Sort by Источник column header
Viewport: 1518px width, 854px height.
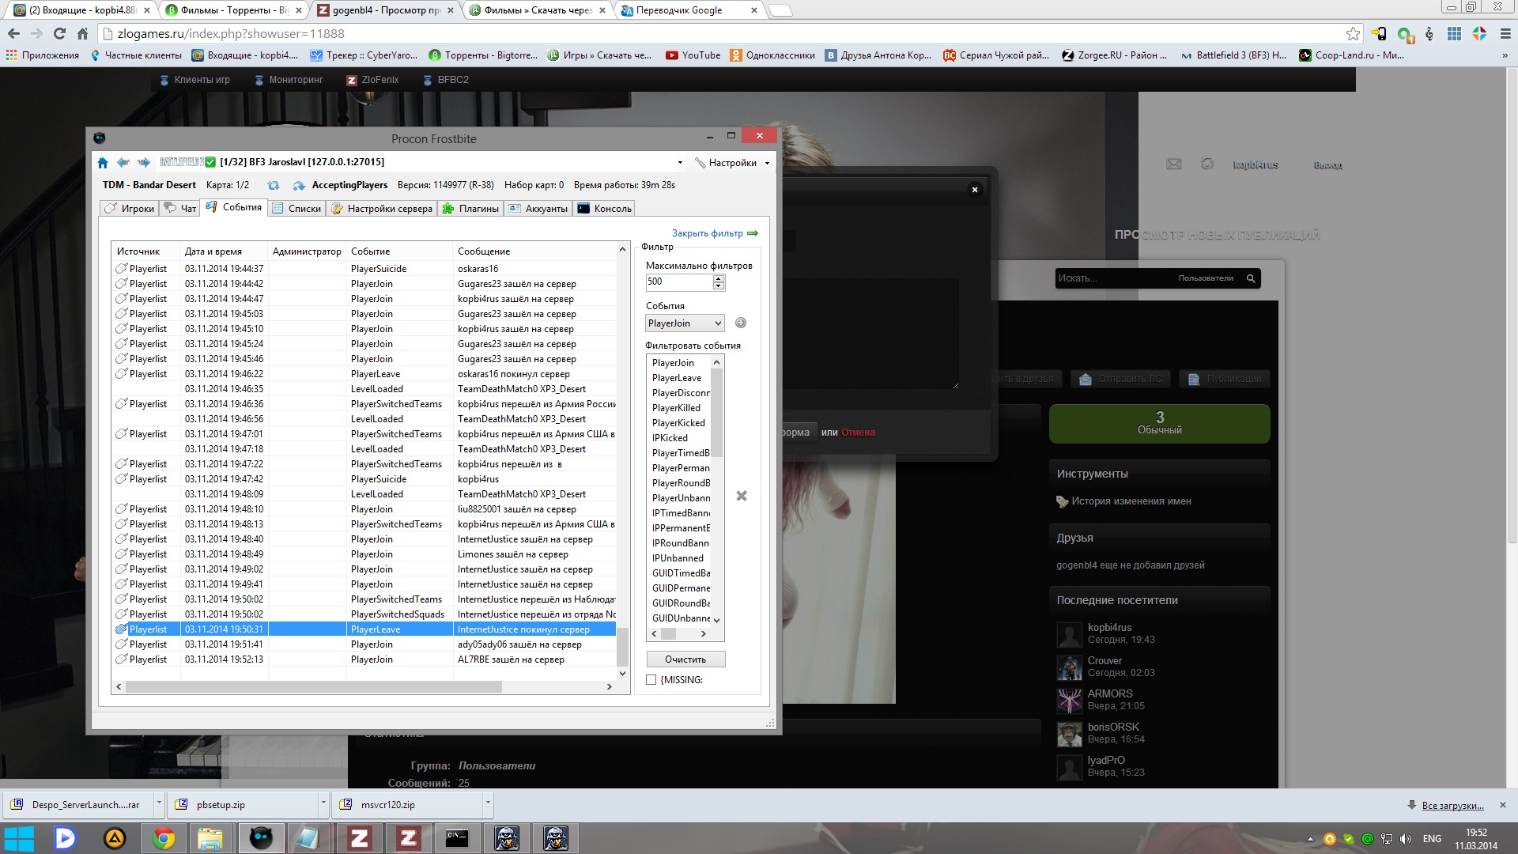pos(146,251)
